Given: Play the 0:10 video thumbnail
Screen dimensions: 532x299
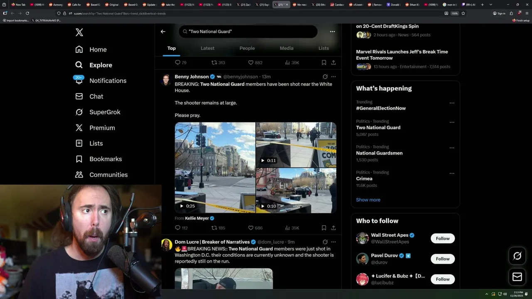Looking at the screenshot, I should (x=296, y=191).
